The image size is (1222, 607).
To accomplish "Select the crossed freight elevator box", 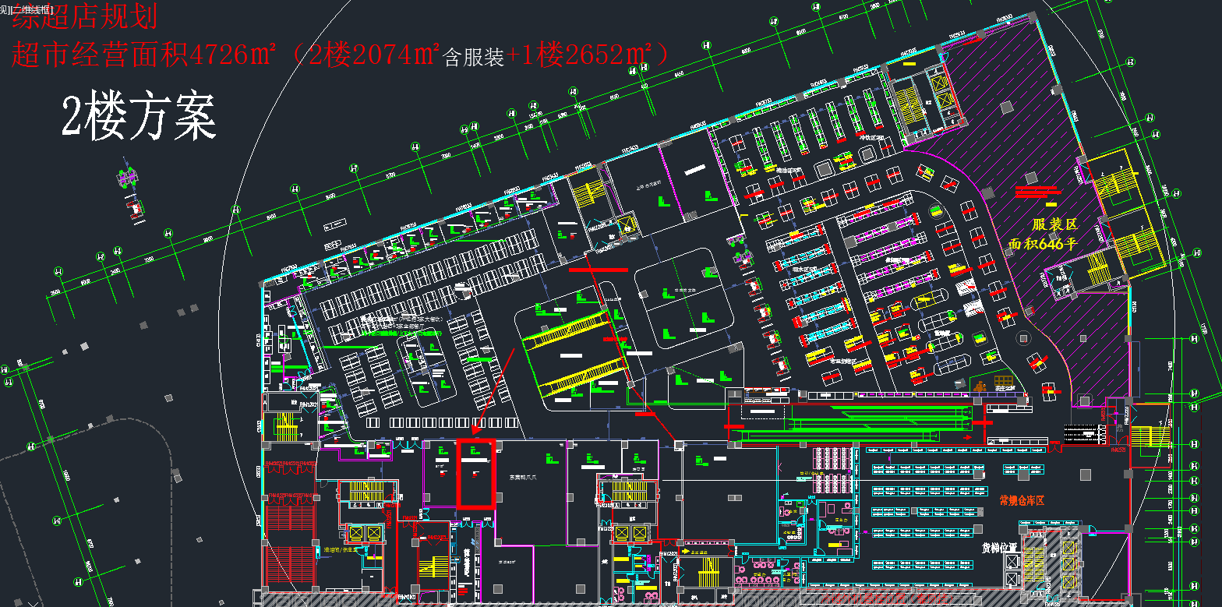I will tap(1012, 563).
